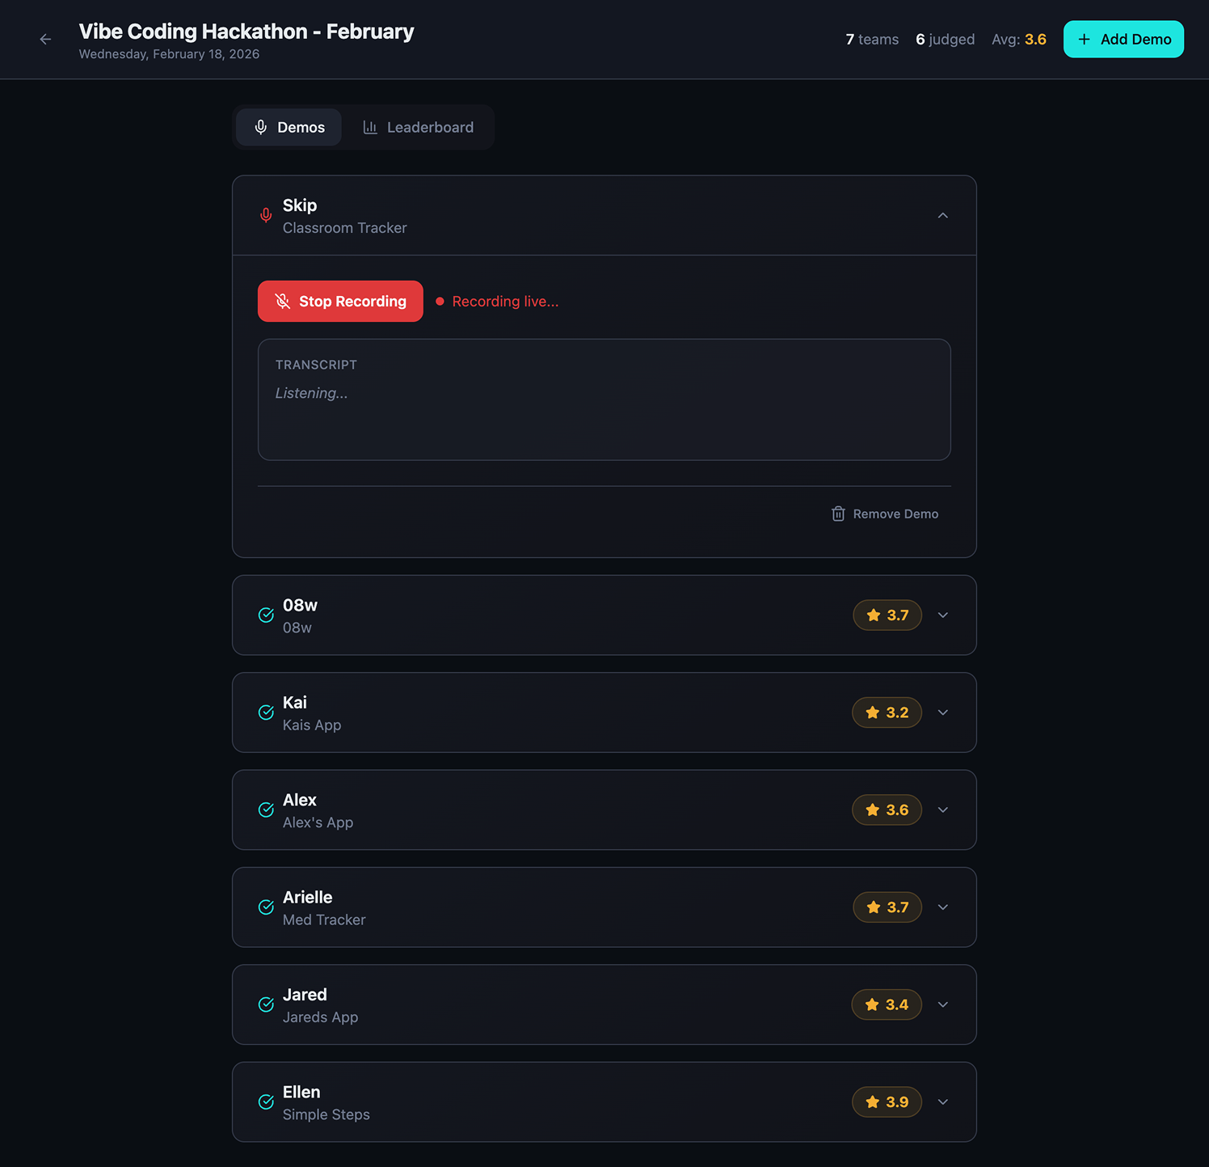1209x1167 pixels.
Task: Click the 3.4 star badge for Jared
Action: pyautogui.click(x=886, y=1004)
